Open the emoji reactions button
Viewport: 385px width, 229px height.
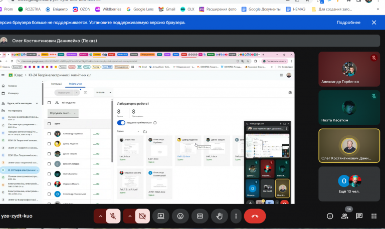(180, 216)
